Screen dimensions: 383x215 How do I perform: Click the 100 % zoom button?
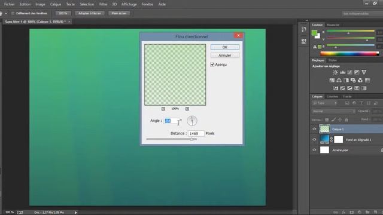coord(63,13)
